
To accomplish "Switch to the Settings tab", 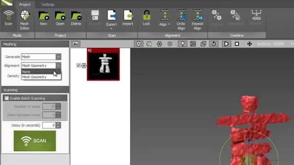I will coord(48,5).
